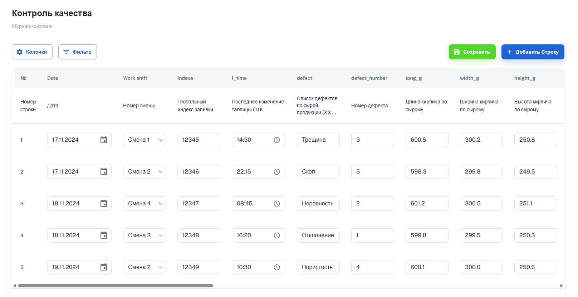Open calendar picker in row 4 date field

point(104,235)
